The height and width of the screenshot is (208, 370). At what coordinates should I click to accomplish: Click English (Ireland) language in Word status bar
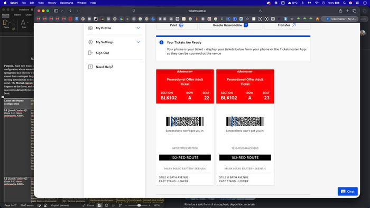pyautogui.click(x=60, y=205)
